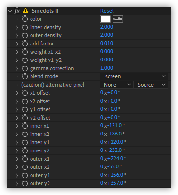The width and height of the screenshot is (178, 195).
Task: Click outer density value 2.000
Action: point(107,35)
